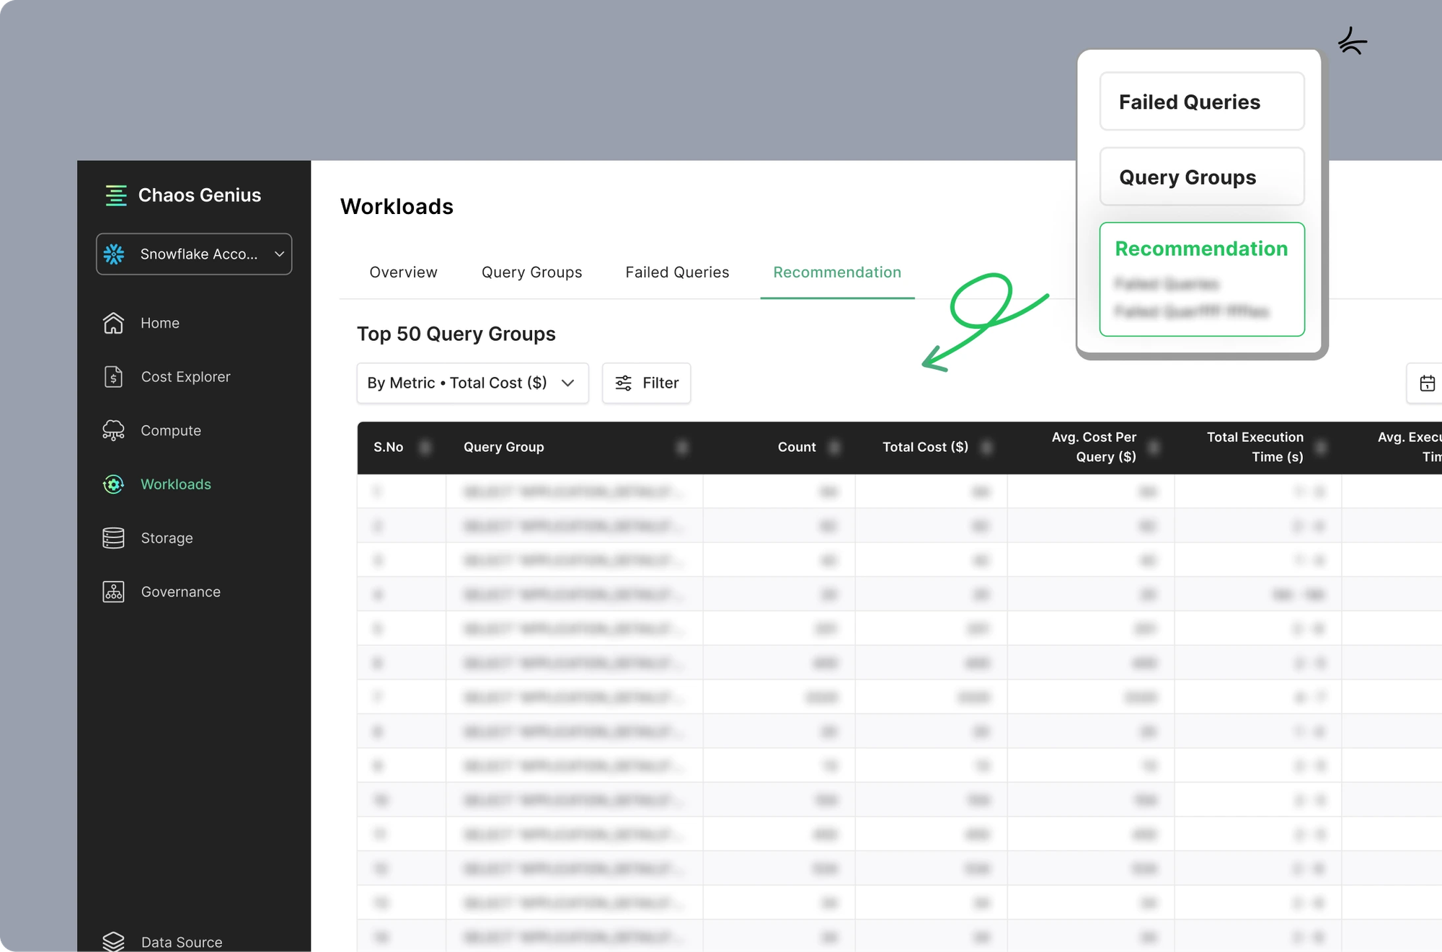Select the Cost Explorer sidebar icon

(x=113, y=376)
